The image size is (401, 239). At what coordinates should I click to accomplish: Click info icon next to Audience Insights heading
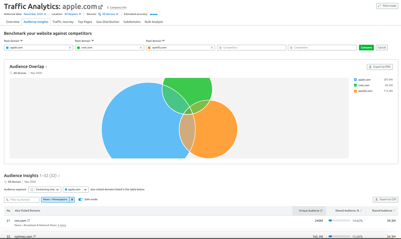[x=59, y=176]
